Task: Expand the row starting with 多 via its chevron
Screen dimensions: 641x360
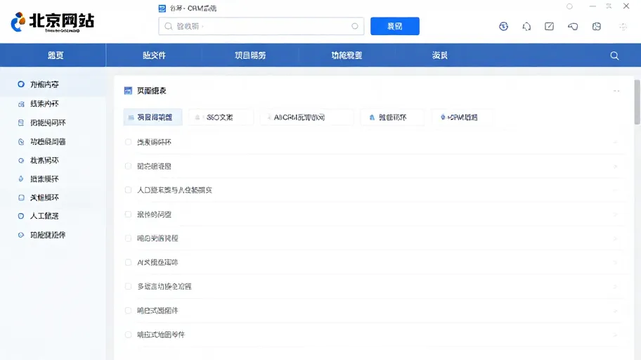Action: point(615,287)
